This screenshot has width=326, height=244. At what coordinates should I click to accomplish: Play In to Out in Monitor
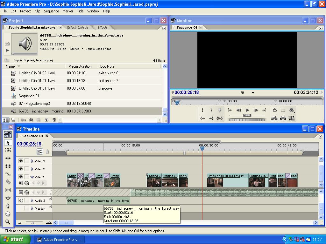tap(220, 118)
